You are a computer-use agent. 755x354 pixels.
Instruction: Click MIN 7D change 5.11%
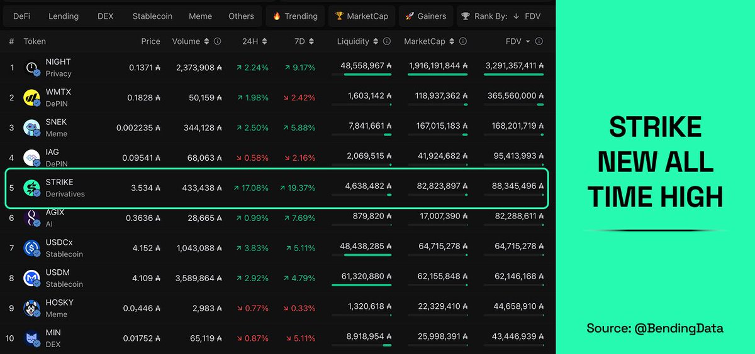[301, 338]
